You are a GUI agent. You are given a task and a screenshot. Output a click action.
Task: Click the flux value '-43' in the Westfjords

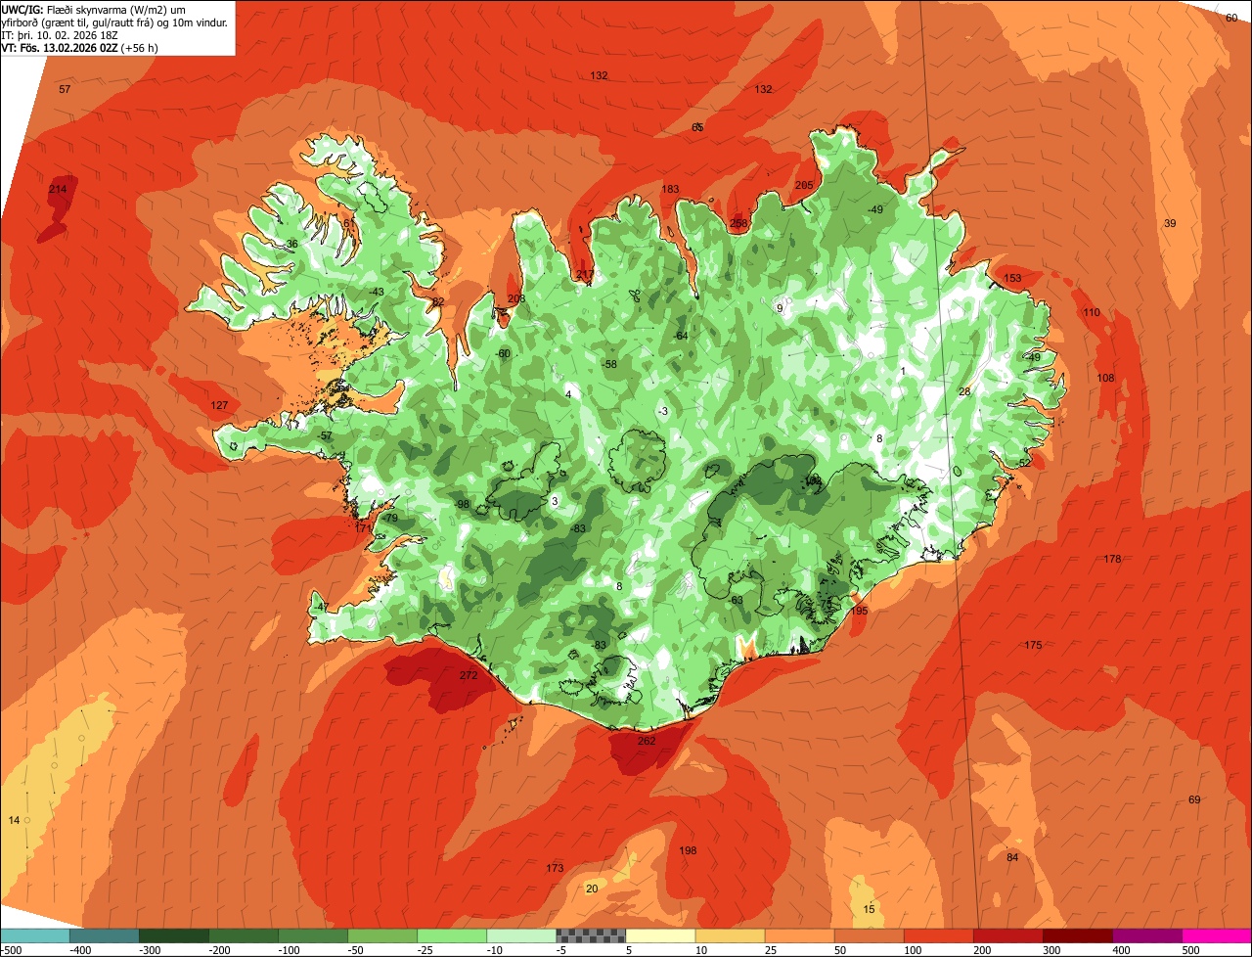point(377,292)
